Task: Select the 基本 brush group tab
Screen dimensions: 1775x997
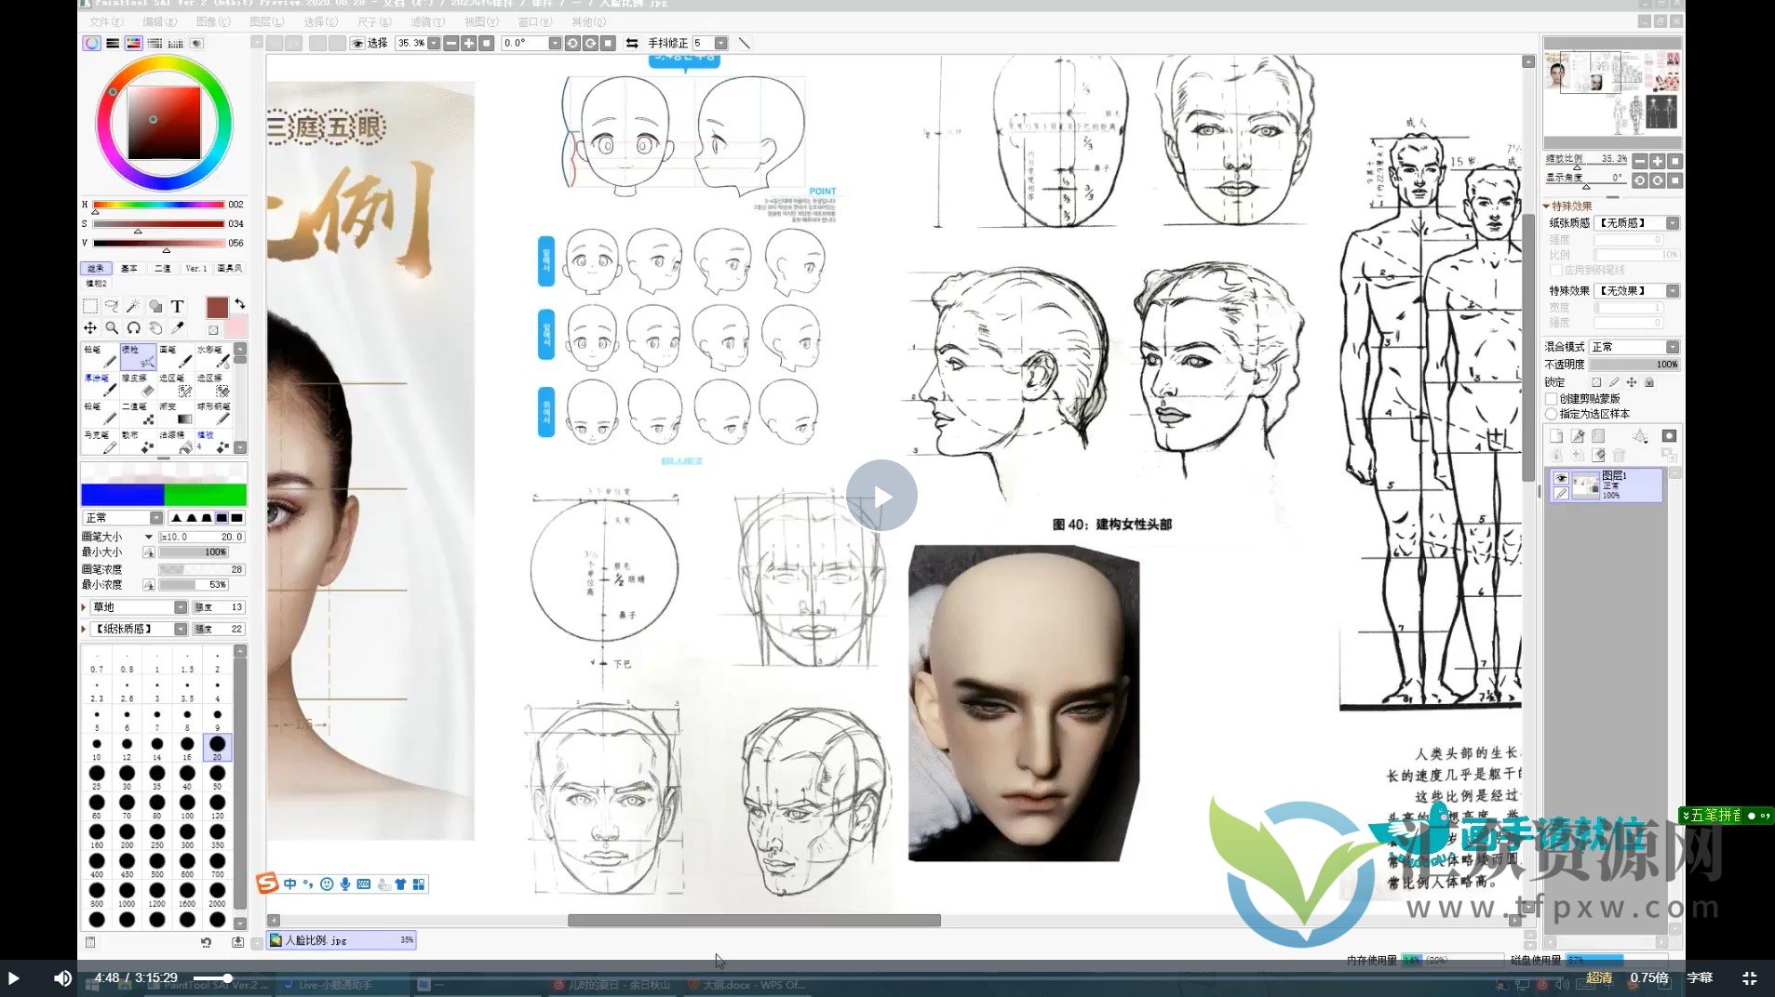Action: point(129,268)
